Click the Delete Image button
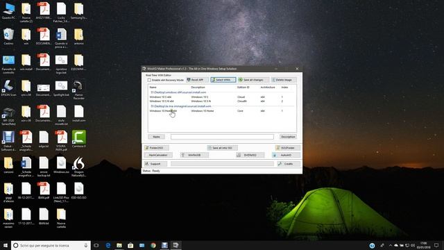Image resolution: width=444 pixels, height=250 pixels. (x=284, y=80)
